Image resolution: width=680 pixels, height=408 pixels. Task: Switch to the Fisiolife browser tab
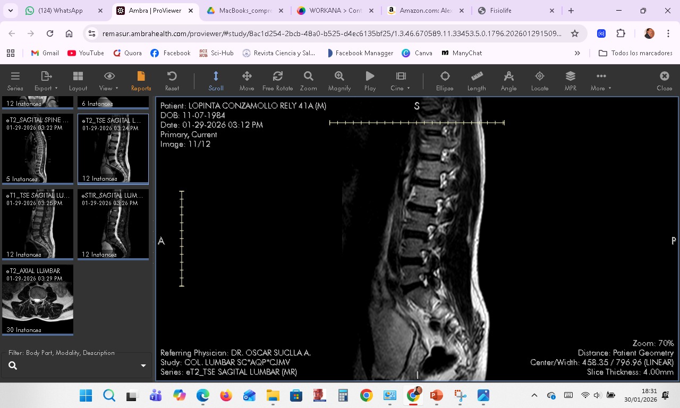[x=513, y=11]
